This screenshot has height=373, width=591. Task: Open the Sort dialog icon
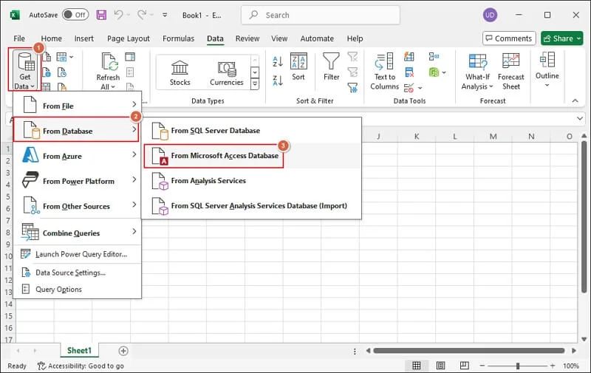298,67
